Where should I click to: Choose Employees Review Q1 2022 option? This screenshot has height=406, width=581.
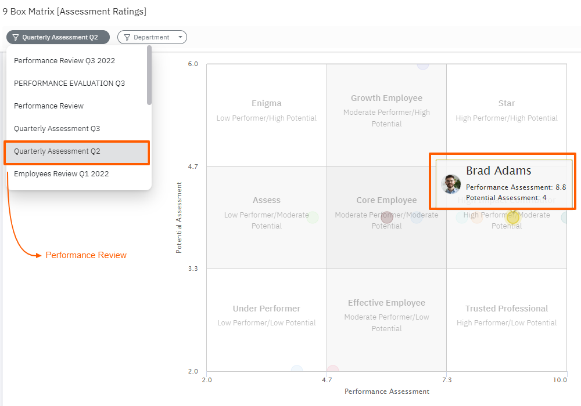click(61, 174)
